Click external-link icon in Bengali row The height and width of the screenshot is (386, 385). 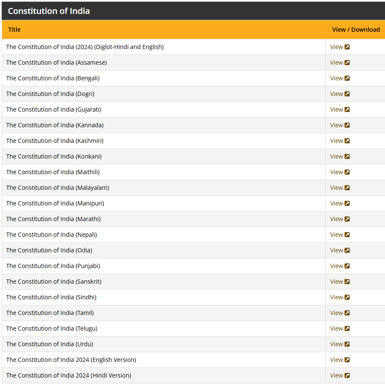point(347,78)
